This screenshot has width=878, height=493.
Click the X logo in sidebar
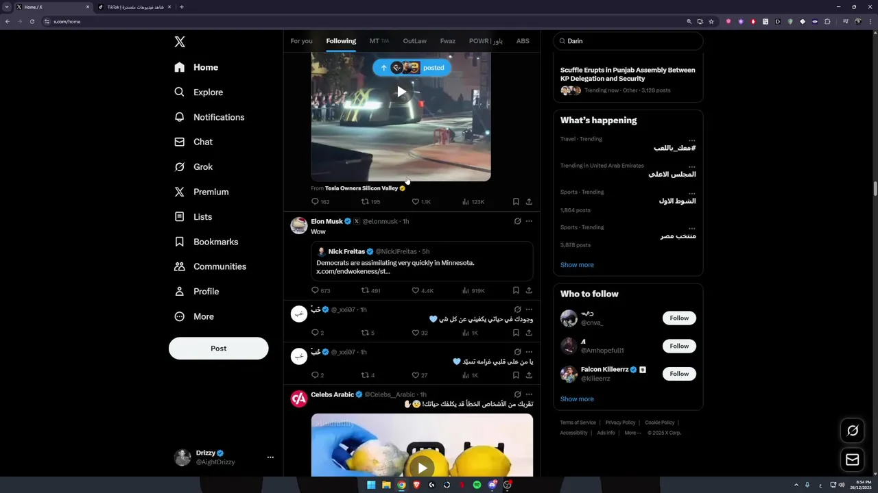180,42
